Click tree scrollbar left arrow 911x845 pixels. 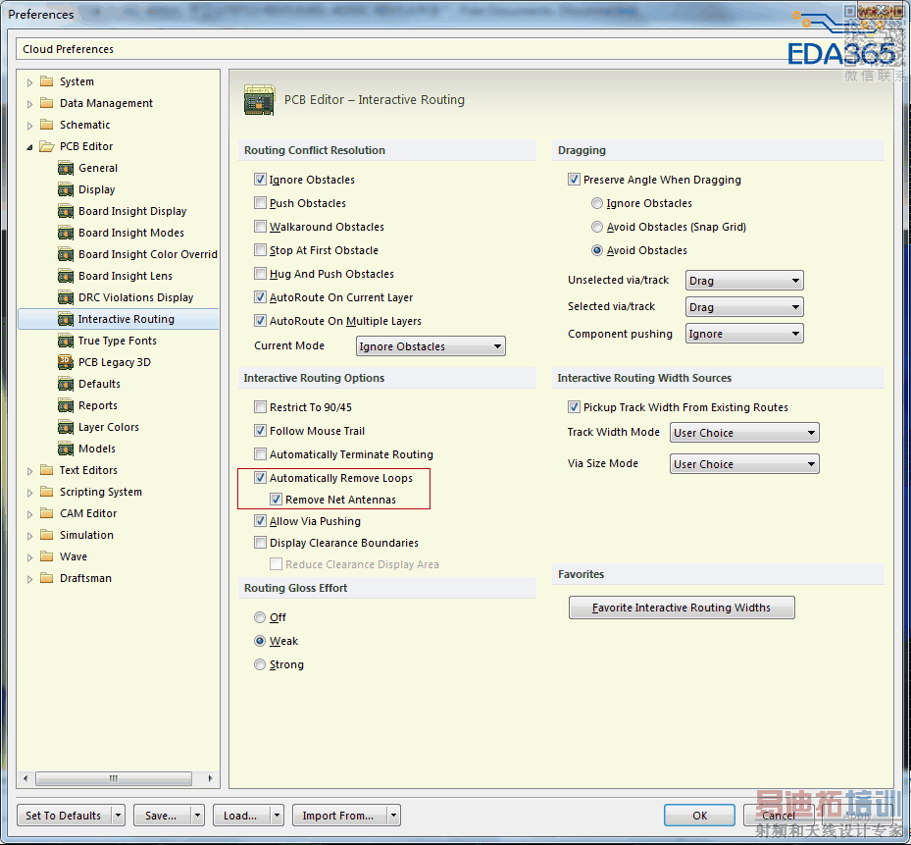25,778
